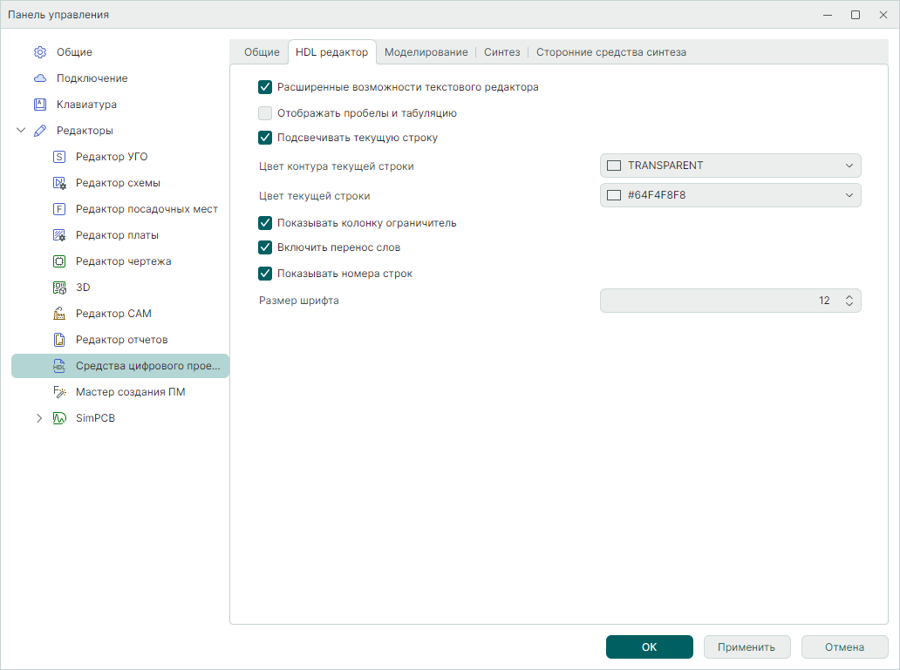900x670 pixels.
Task: Open Цвет контура текущей строки dropdown
Action: (730, 166)
